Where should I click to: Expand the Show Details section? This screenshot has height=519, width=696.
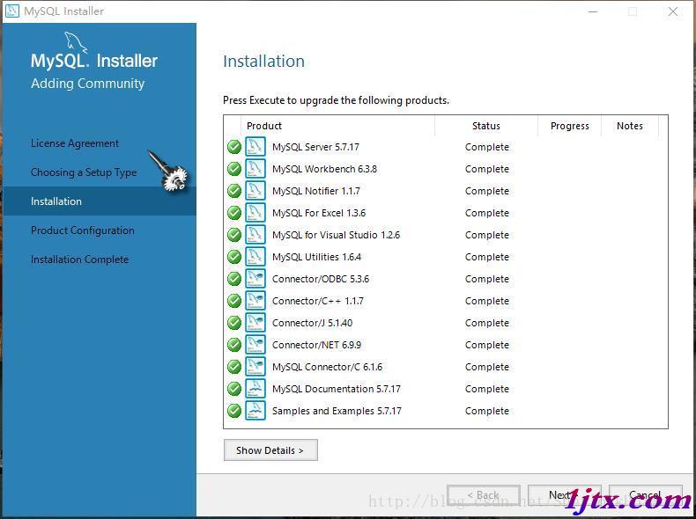click(270, 450)
